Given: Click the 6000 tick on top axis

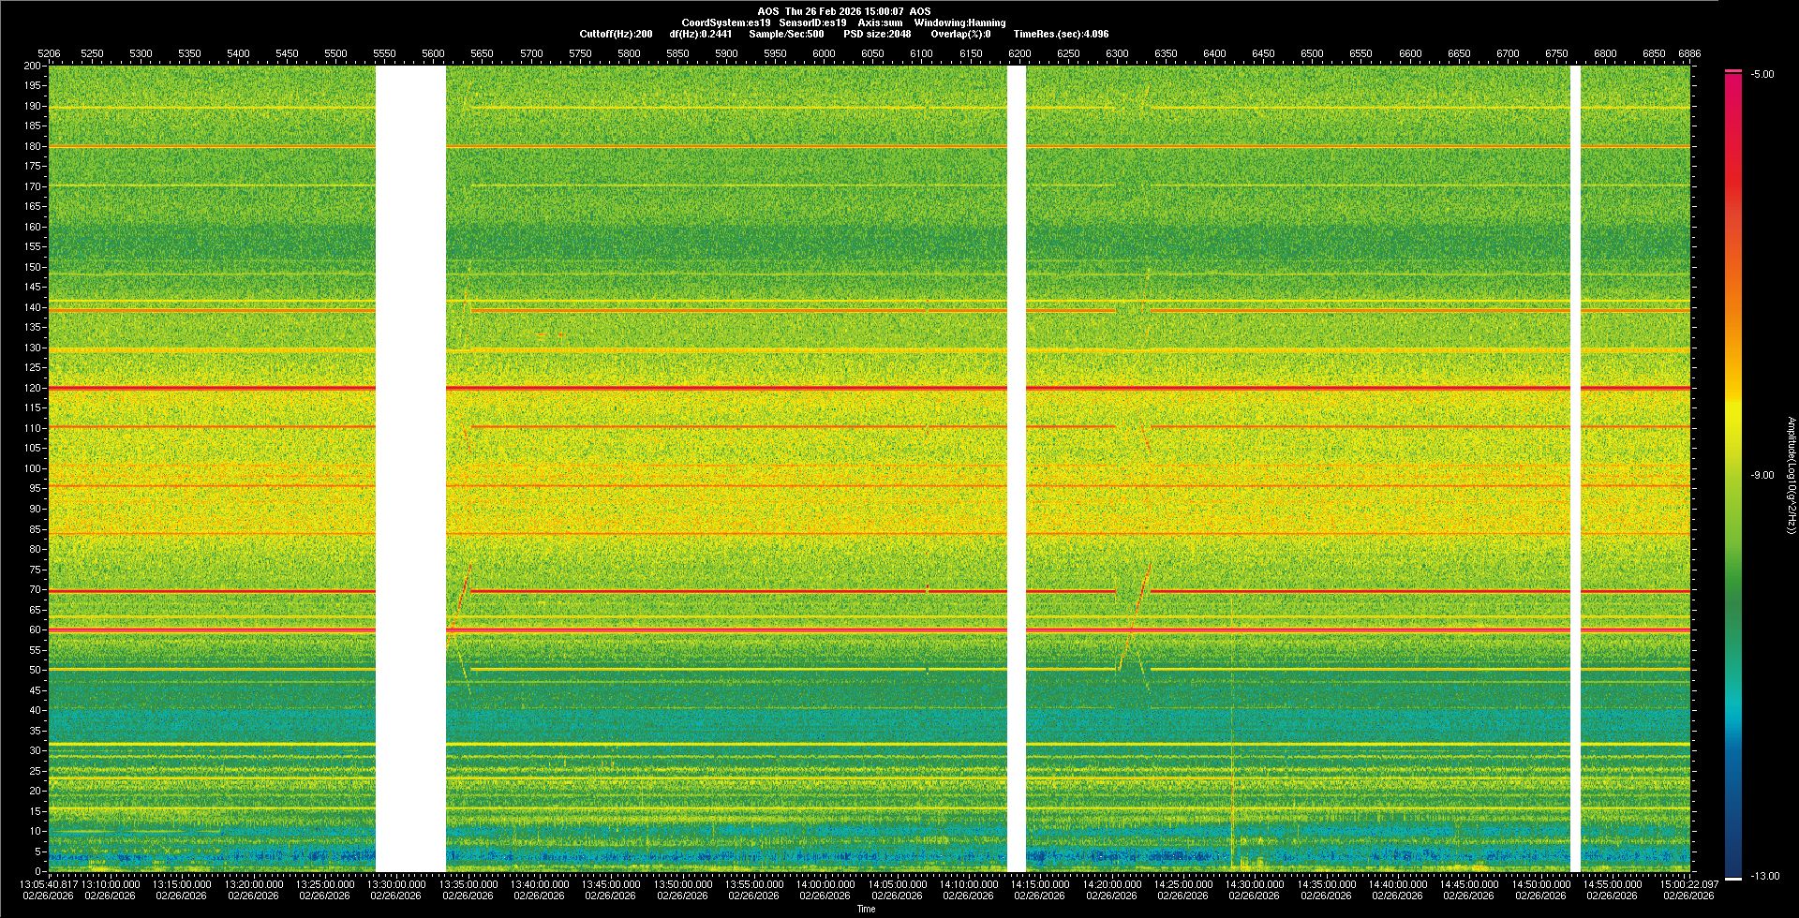Looking at the screenshot, I should point(824,53).
